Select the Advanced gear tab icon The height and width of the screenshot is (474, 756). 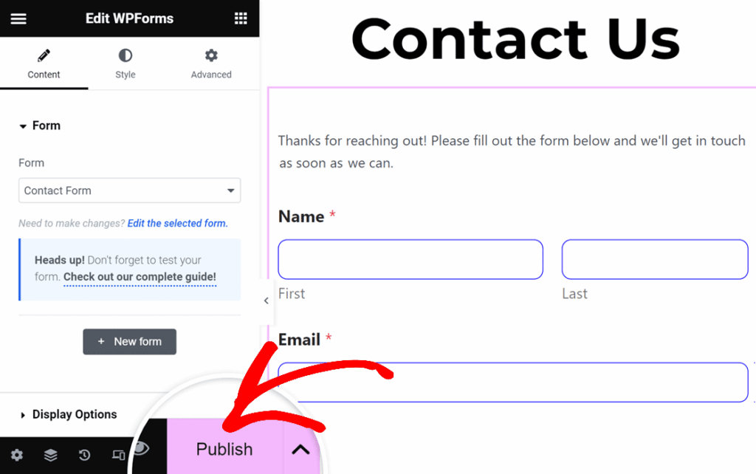(210, 54)
